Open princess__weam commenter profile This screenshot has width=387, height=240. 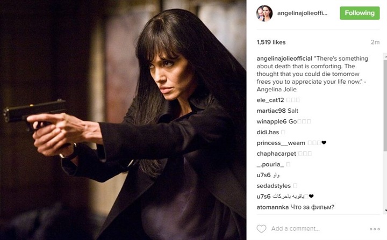tap(281, 143)
